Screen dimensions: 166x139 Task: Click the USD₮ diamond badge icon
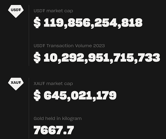[x=16, y=11]
